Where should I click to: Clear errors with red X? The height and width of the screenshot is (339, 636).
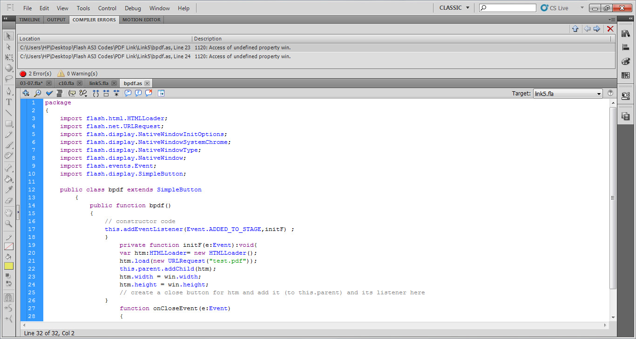coord(610,29)
